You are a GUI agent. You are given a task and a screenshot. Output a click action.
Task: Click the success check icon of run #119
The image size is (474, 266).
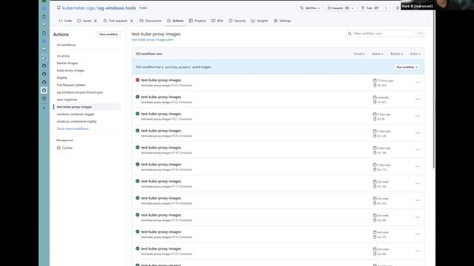(x=138, y=148)
